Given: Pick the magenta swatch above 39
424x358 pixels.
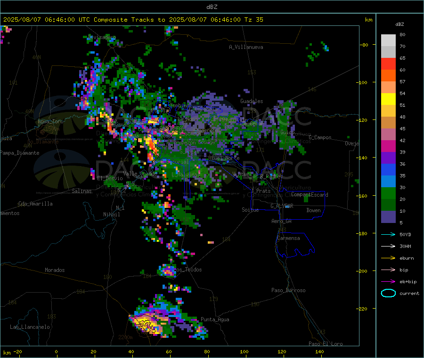Looking at the screenshot, I should tap(388, 146).
